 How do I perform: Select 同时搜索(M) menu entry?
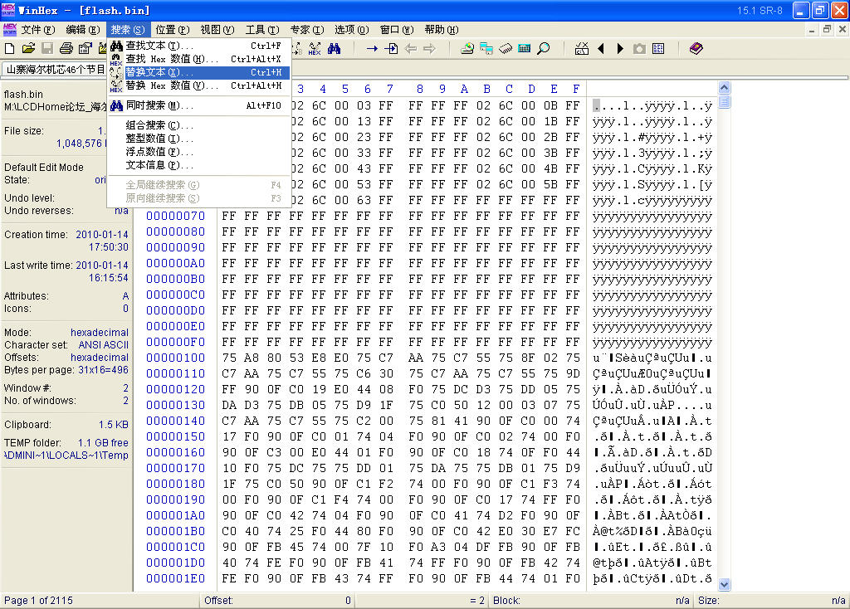(199, 105)
